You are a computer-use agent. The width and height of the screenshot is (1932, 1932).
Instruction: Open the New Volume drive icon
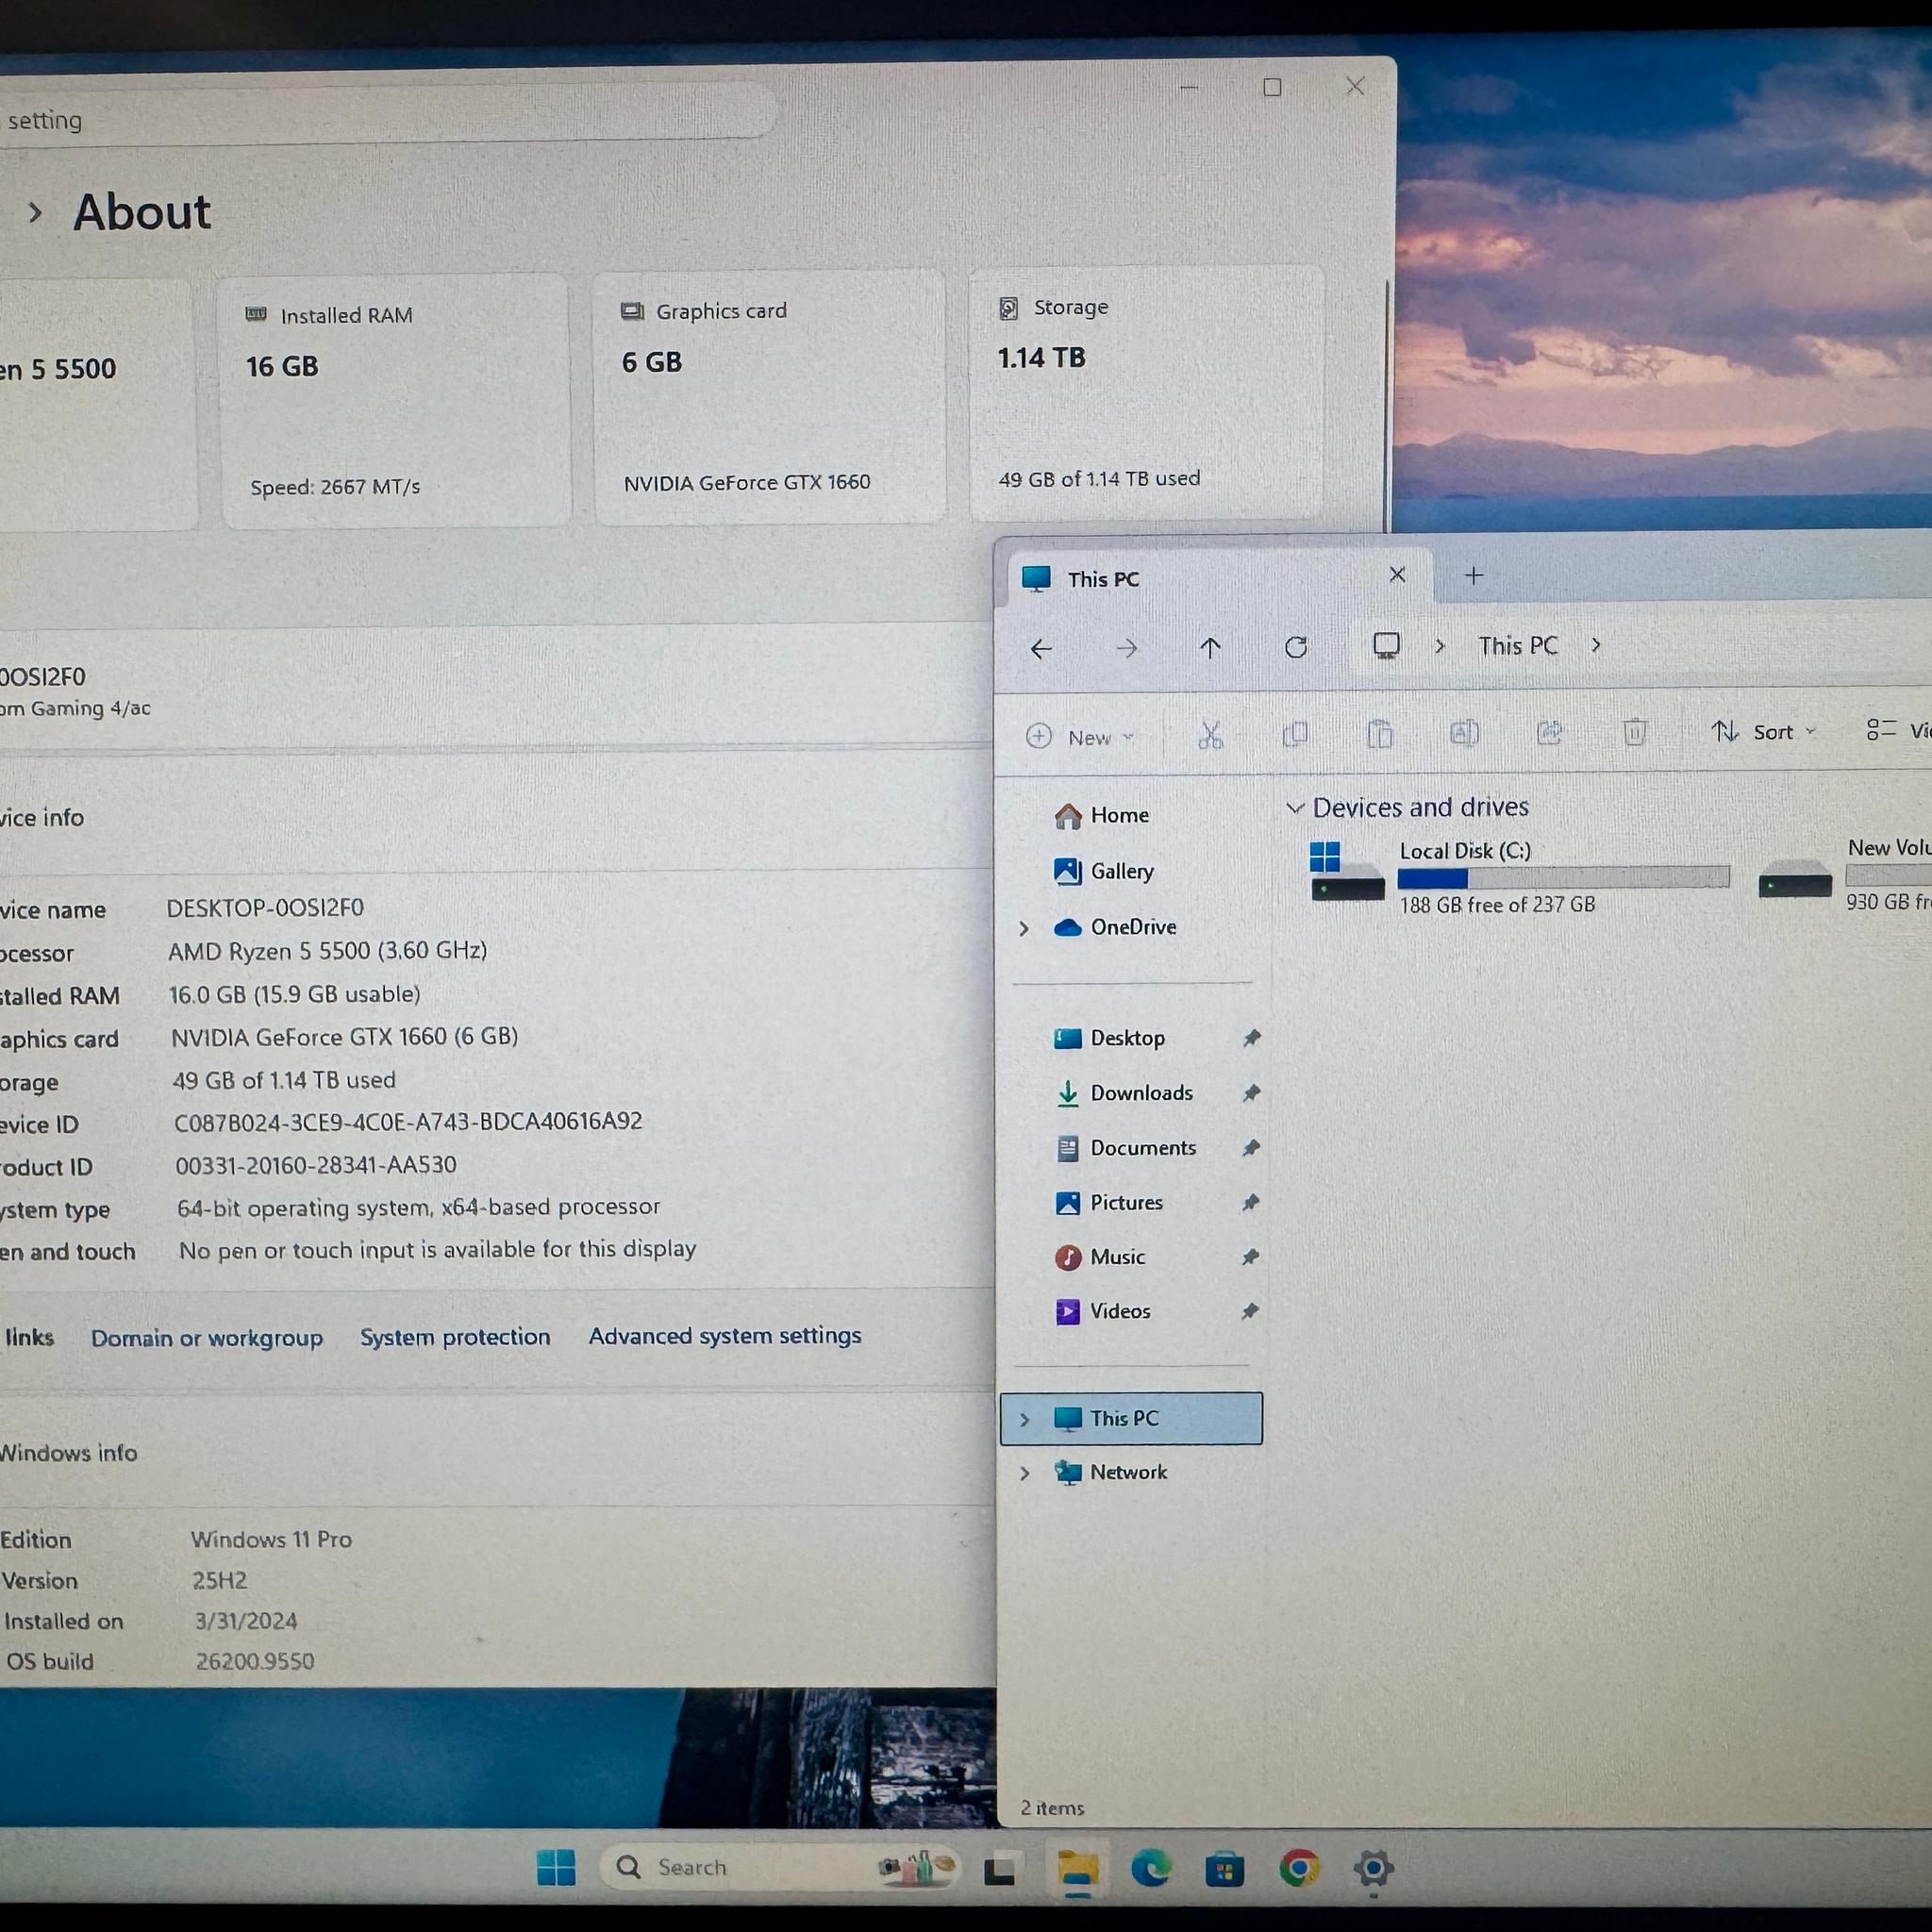tap(1795, 878)
